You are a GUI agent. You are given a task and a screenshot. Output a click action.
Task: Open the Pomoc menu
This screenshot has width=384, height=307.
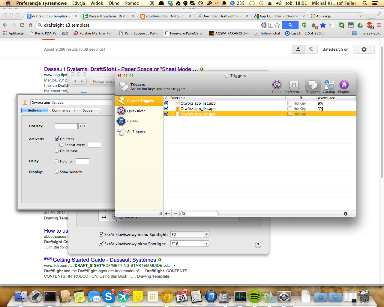[132, 3]
